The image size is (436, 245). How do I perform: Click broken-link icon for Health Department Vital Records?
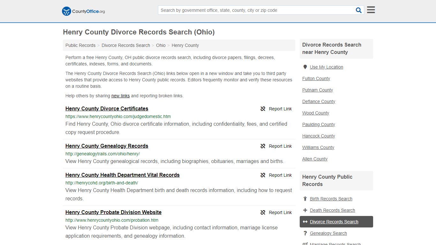point(263,175)
